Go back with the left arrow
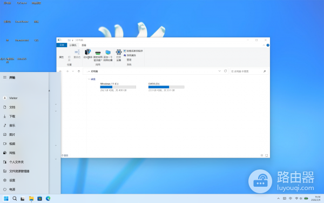The image size is (324, 203). tap(60, 71)
